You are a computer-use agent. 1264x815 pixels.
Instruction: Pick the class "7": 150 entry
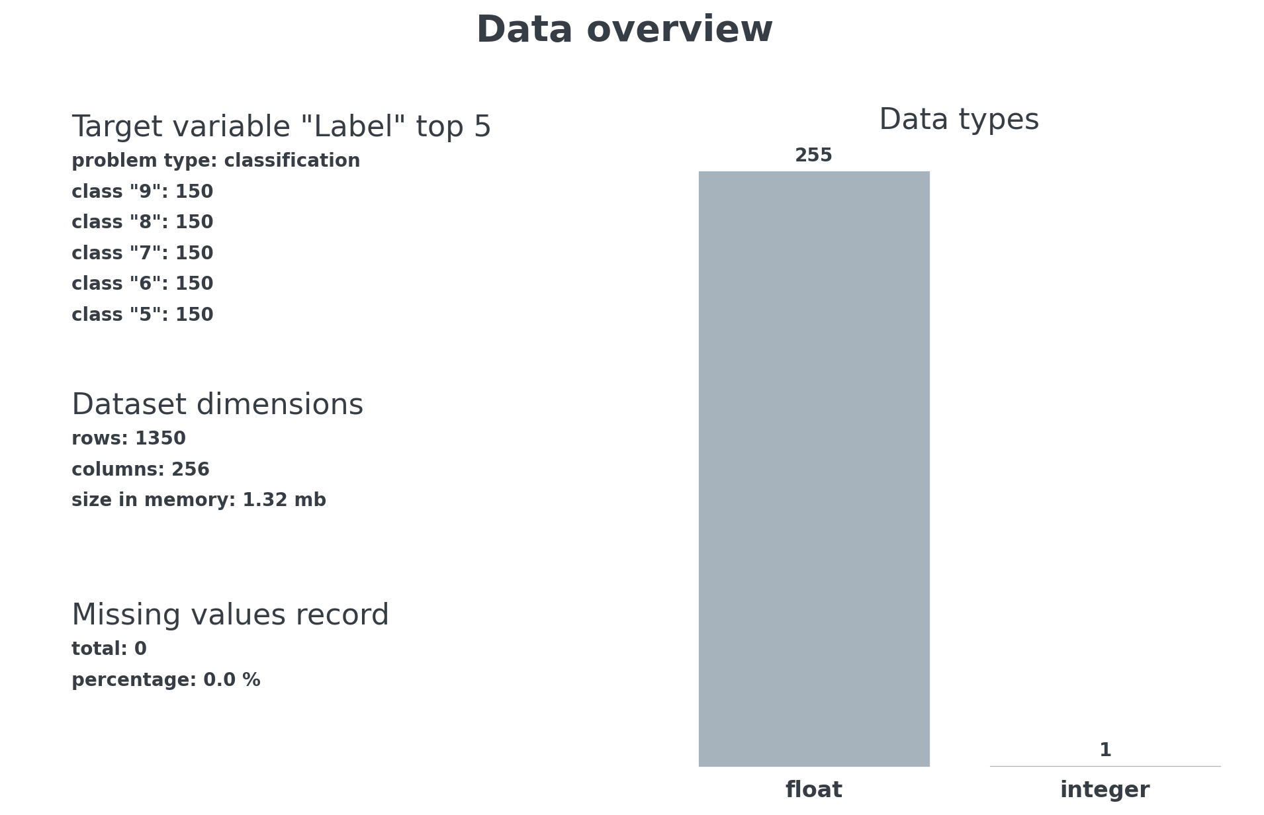pyautogui.click(x=142, y=253)
